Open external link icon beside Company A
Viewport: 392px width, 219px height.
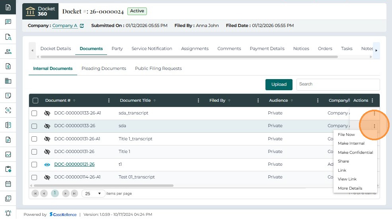82,26
